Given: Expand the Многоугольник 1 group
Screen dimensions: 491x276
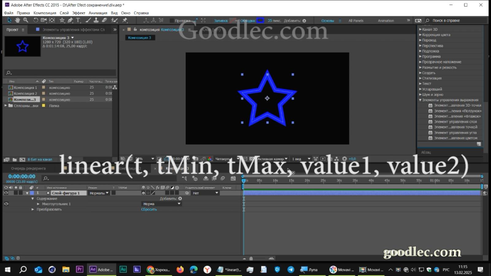Looking at the screenshot, I should (38, 204).
